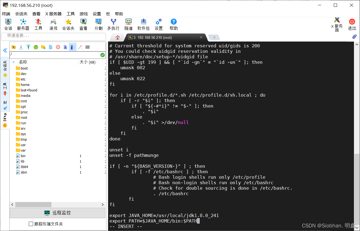
Task: Click the sort arrow beside 名称 column
Action: 13,62
